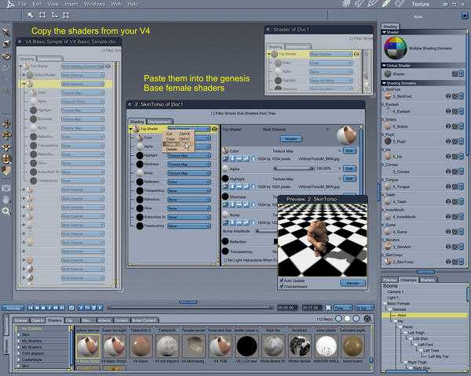This screenshot has width=471, height=376.
Task: Click the rewind-to-start playback button
Action: click(x=31, y=308)
